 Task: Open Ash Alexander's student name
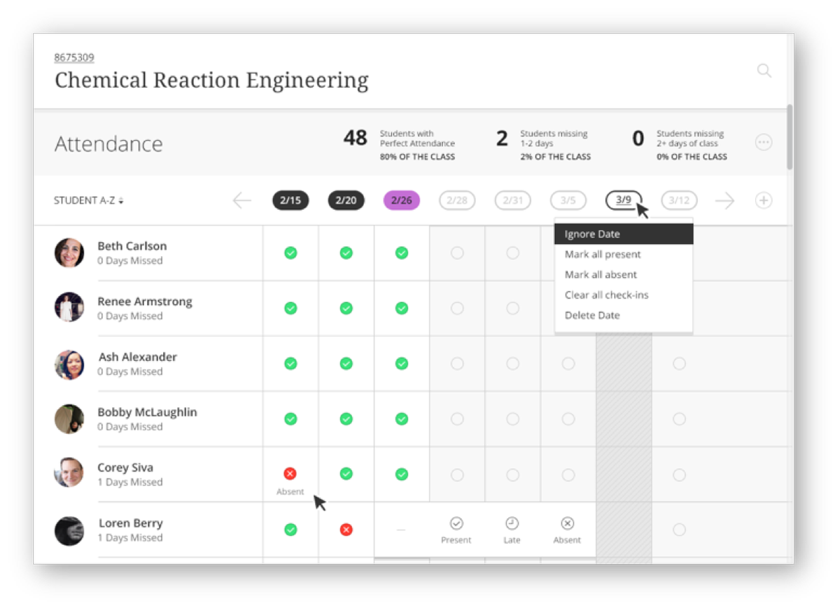point(138,357)
